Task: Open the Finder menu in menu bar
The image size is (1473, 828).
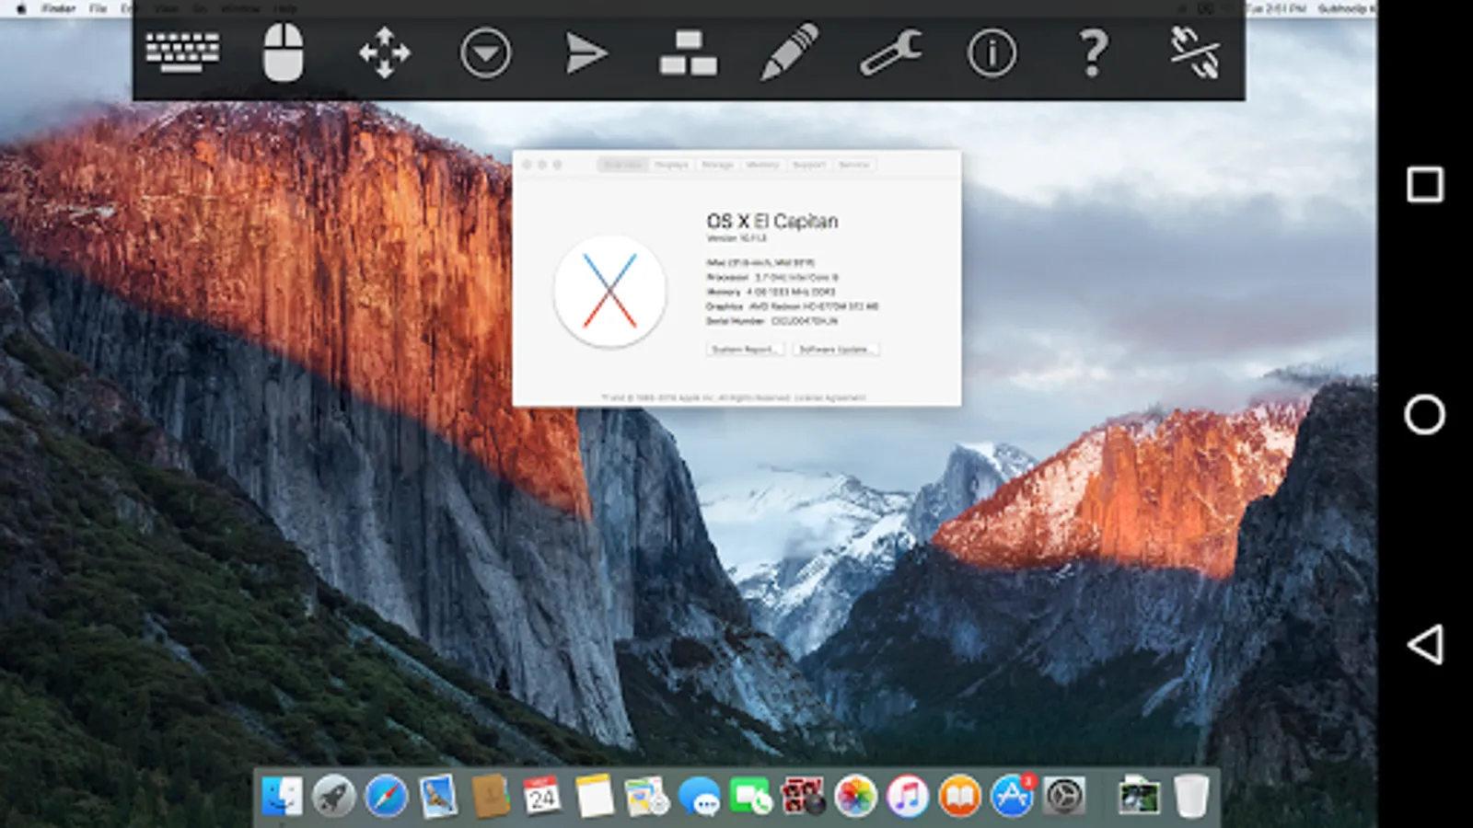Action: [x=60, y=8]
